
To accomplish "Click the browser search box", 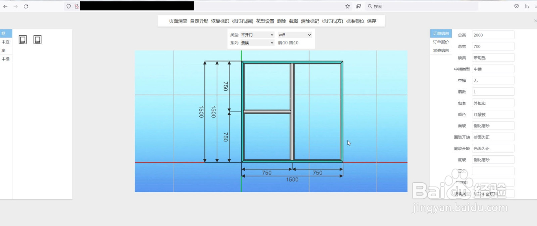I will [x=422, y=6].
